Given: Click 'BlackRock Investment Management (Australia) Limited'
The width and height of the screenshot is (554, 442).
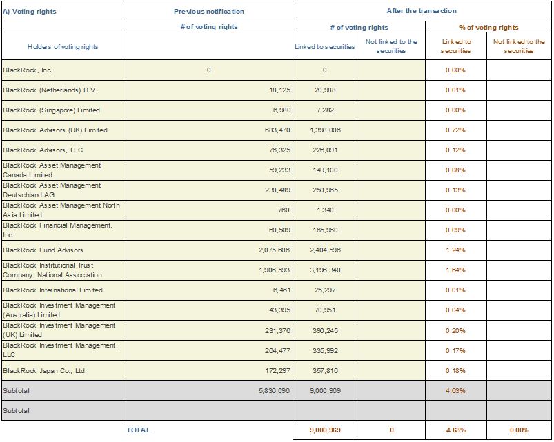Looking at the screenshot, I should click(x=59, y=310).
